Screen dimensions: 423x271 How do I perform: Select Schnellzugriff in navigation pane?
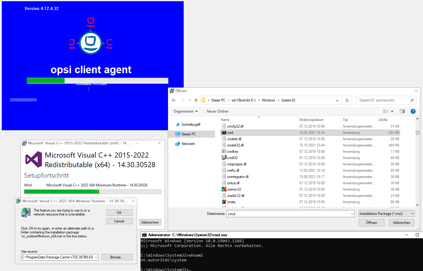tap(191, 125)
